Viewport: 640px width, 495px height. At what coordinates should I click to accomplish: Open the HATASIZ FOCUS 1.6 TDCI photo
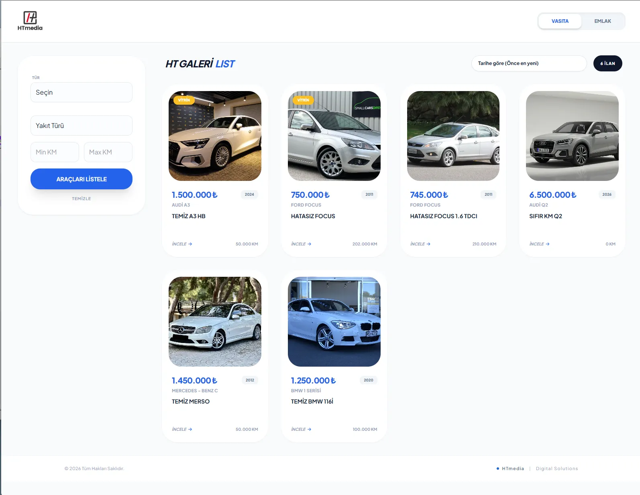pyautogui.click(x=453, y=136)
